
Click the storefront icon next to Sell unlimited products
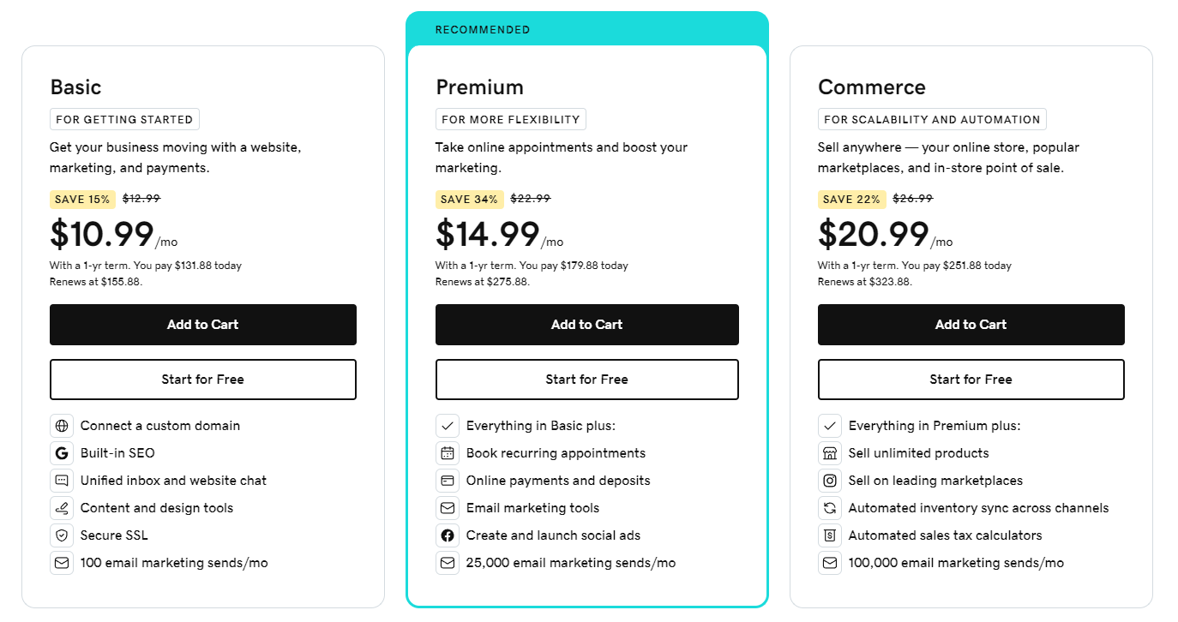(829, 453)
